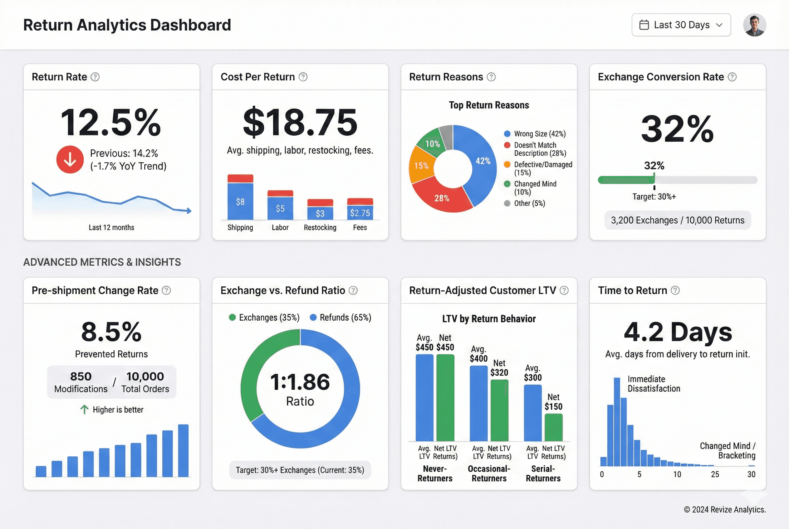Viewport: 789px width, 529px height.
Task: Toggle the Refunds legend item
Action: (x=340, y=318)
